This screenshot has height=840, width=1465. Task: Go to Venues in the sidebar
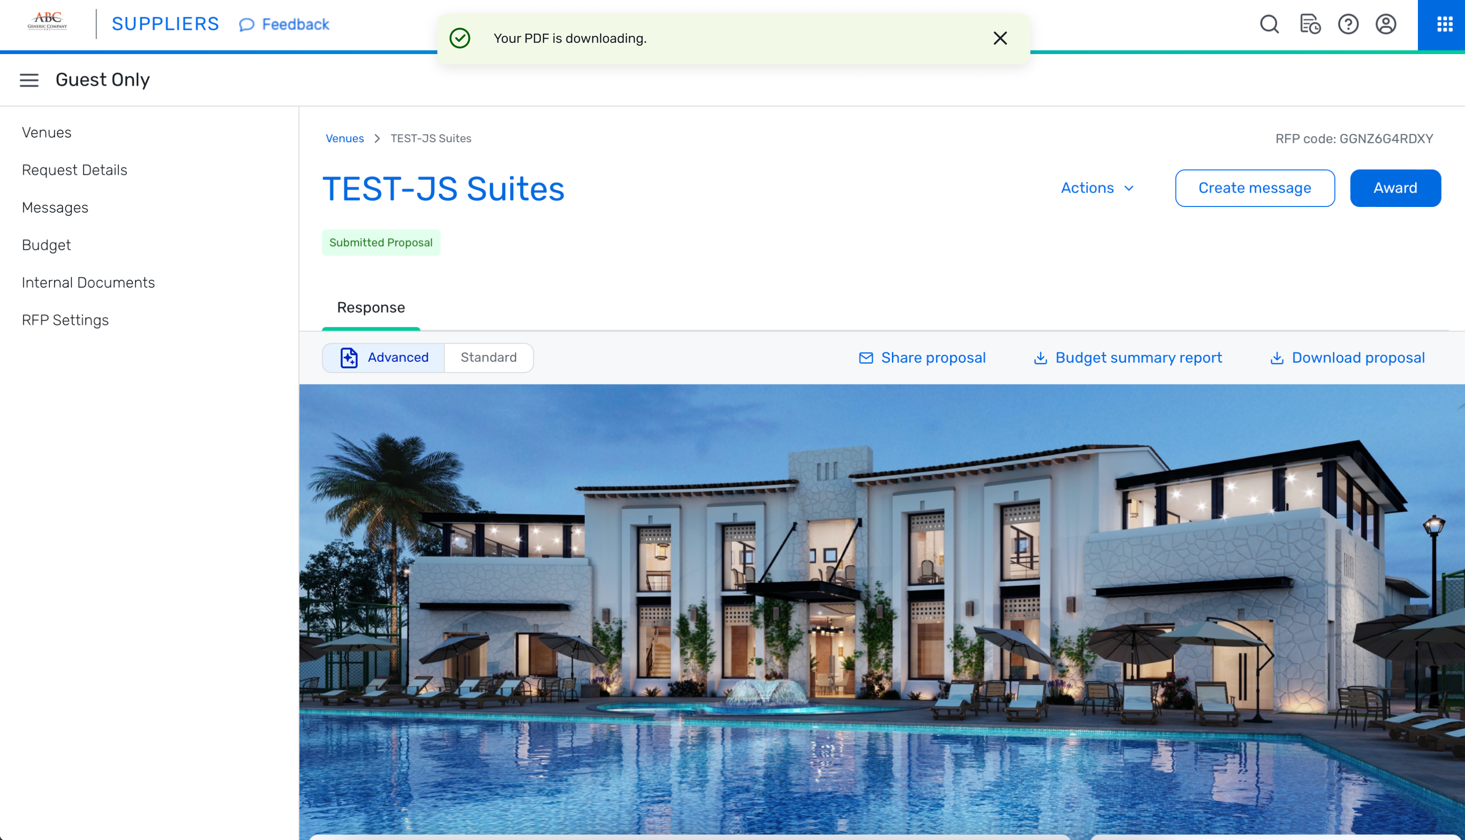tap(47, 132)
